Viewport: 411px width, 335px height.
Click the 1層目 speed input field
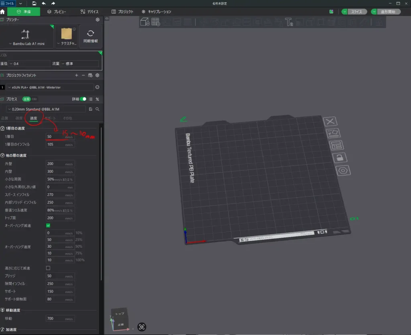pyautogui.click(x=55, y=137)
